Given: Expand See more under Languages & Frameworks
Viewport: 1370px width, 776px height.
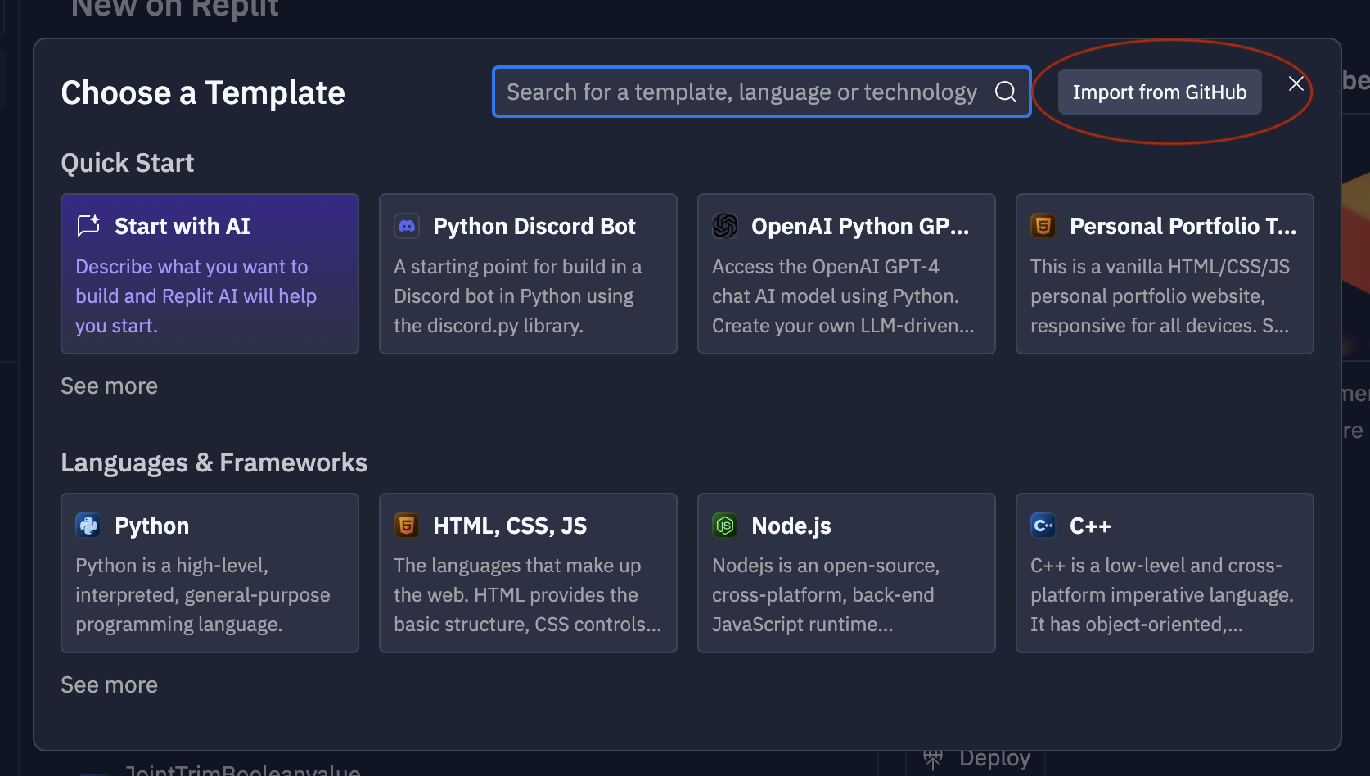Looking at the screenshot, I should pos(110,685).
